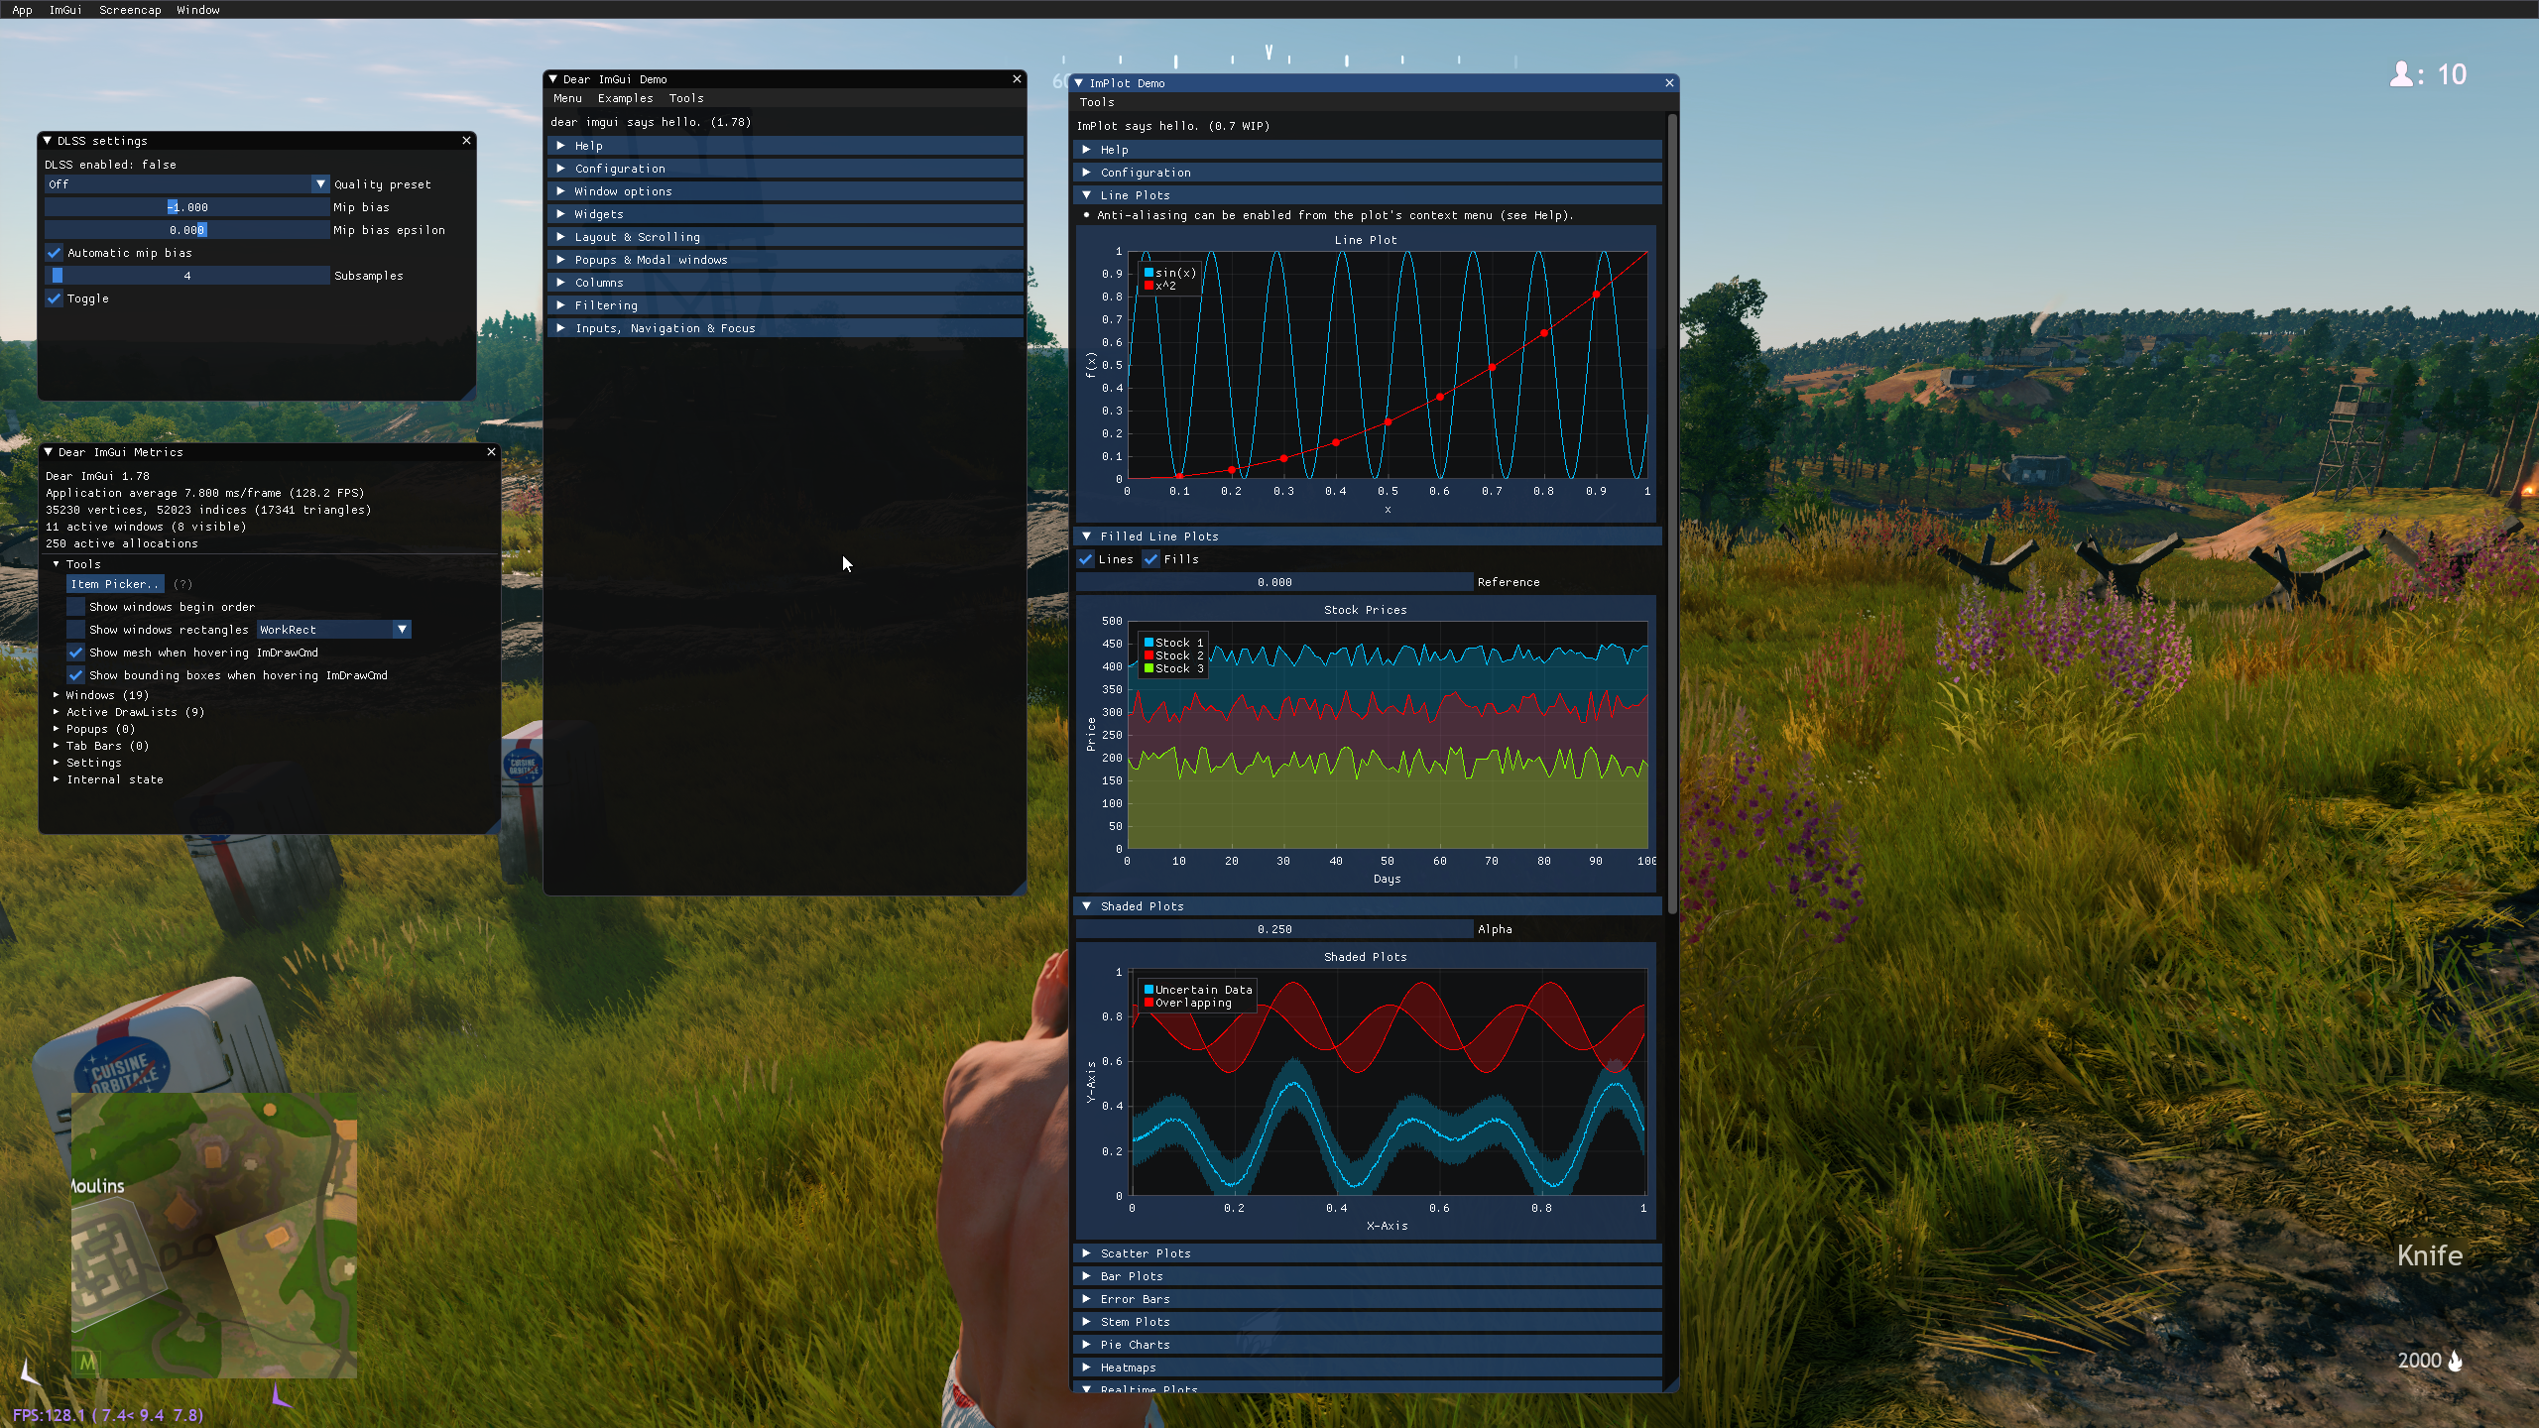2539x1428 pixels.
Task: Expand the Filtering section
Action: [785, 305]
